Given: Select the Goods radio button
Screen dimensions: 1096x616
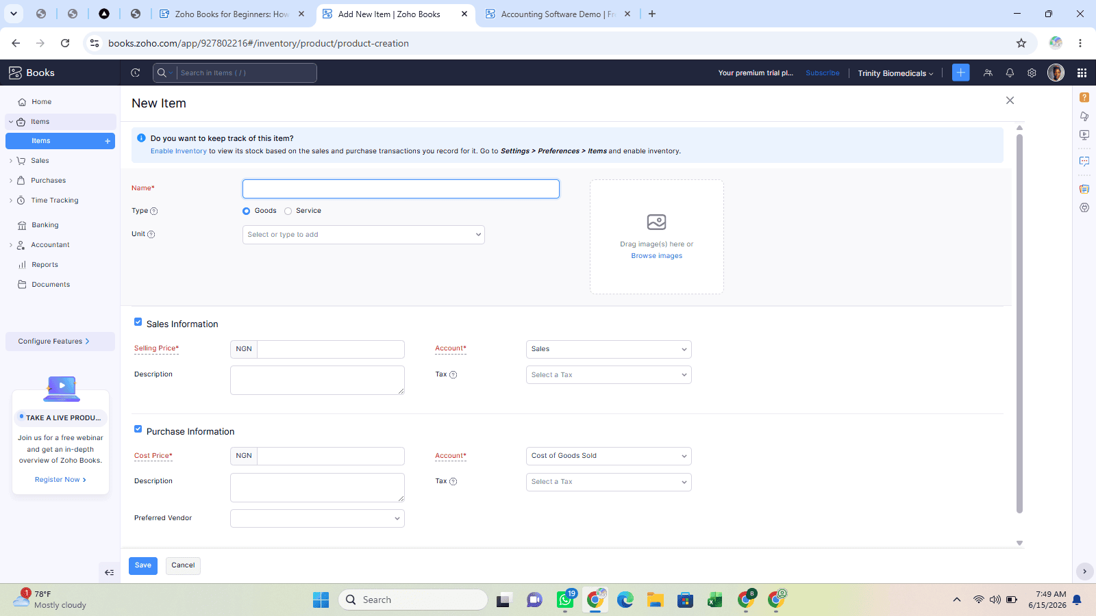Looking at the screenshot, I should click(246, 211).
